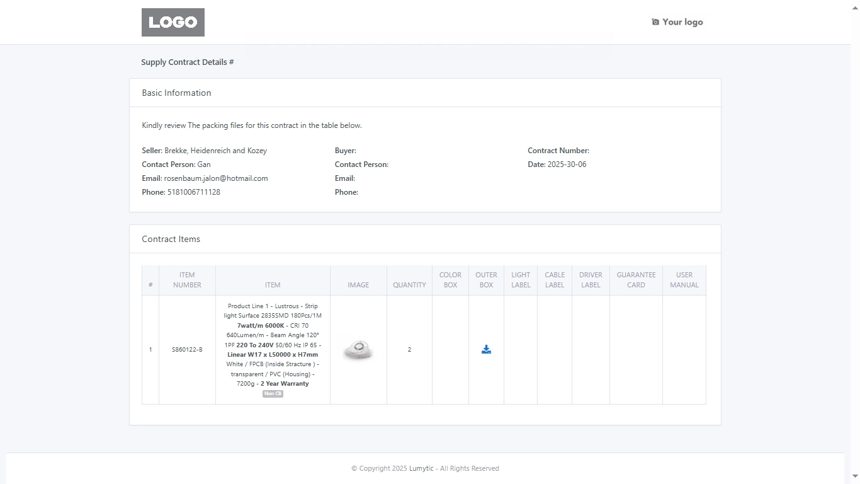Image resolution: width=860 pixels, height=484 pixels.
Task: Click the Non CB badge
Action: pyautogui.click(x=273, y=394)
